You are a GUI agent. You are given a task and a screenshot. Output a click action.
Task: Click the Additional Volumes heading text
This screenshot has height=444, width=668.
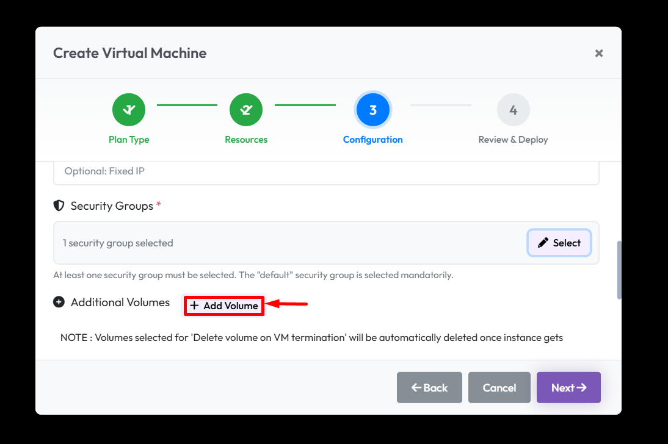pos(120,302)
